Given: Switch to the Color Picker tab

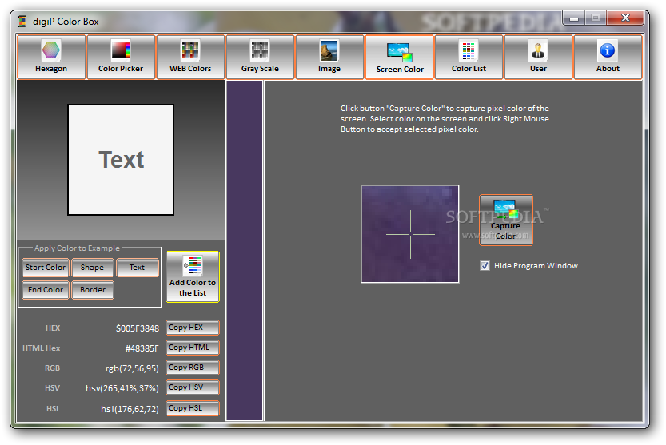Looking at the screenshot, I should point(121,58).
